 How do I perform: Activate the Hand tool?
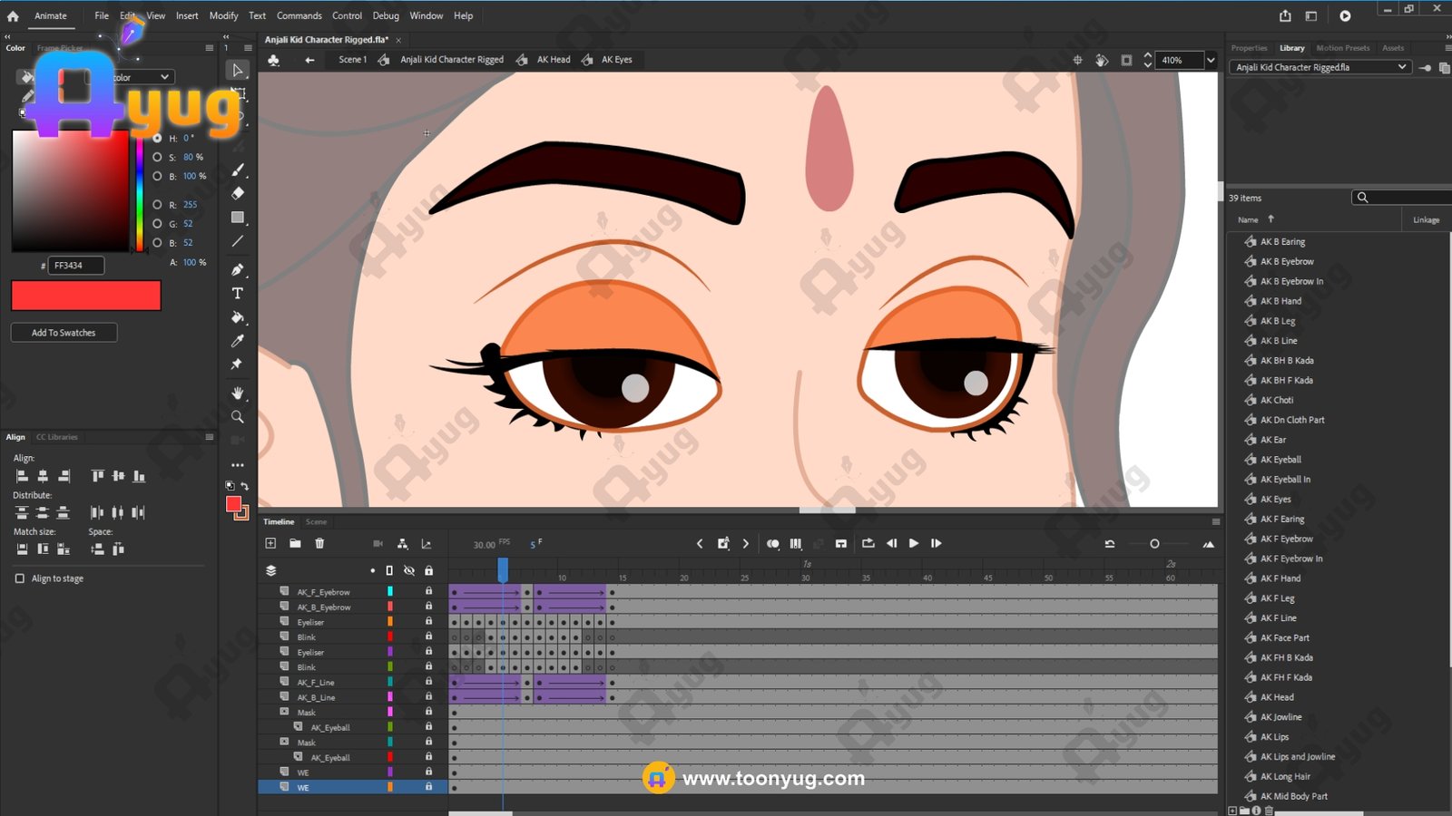[238, 393]
